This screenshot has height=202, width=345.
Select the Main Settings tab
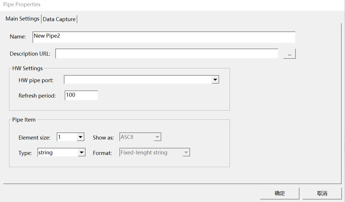click(x=22, y=19)
